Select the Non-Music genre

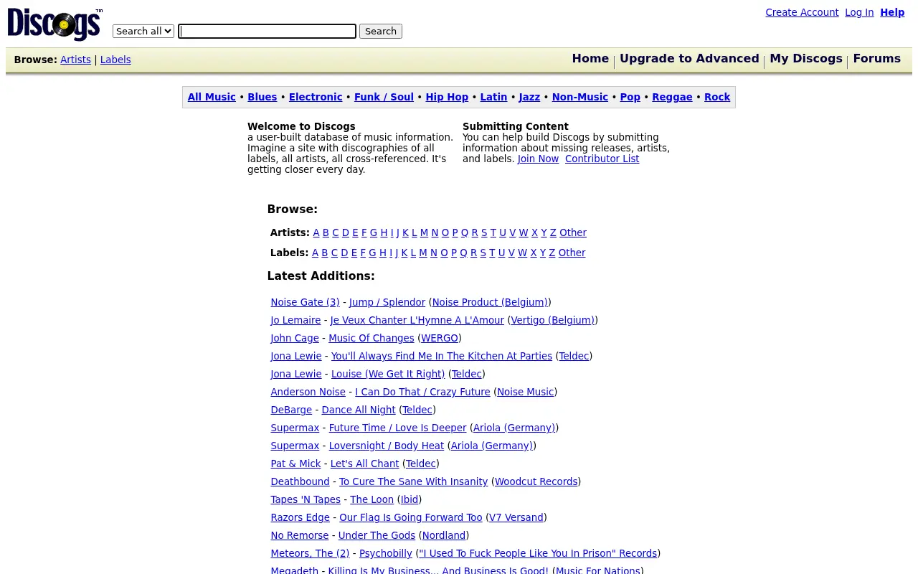[580, 97]
